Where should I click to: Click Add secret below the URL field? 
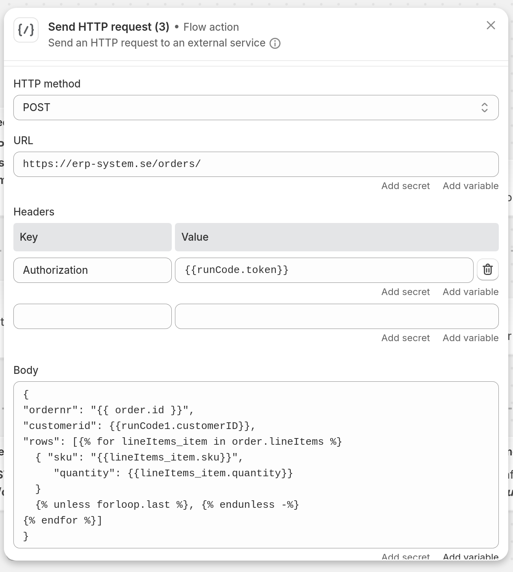405,186
